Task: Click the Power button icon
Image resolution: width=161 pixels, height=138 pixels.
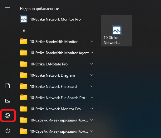Action: pos(8,131)
